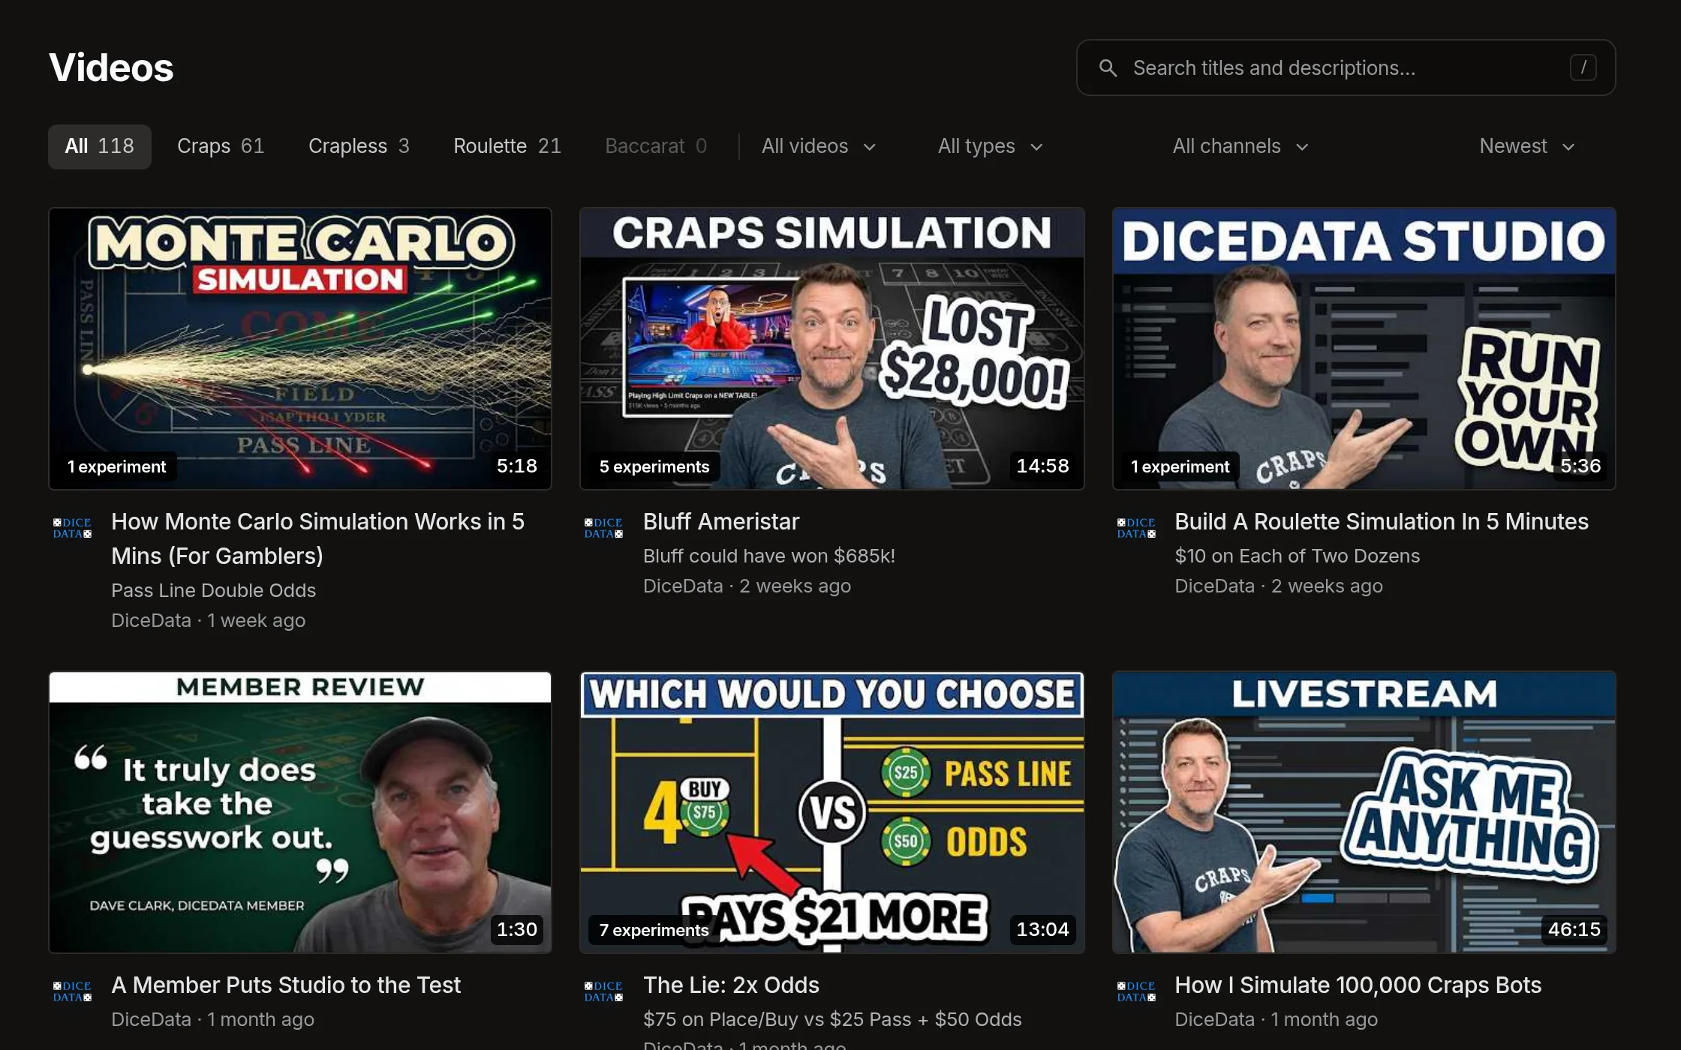Click DiceData logo beside The Lie: 2x Odds

pos(604,991)
